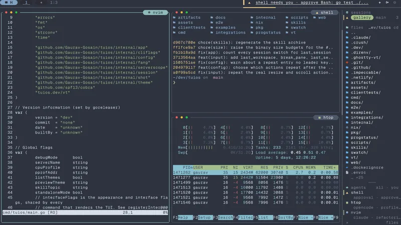Click the cd action in files header
The image size is (401, 225).
tap(395, 27)
